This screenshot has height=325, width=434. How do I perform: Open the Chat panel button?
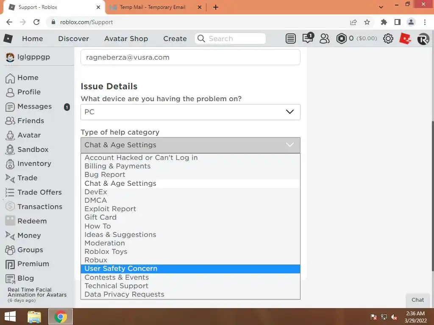click(x=417, y=300)
